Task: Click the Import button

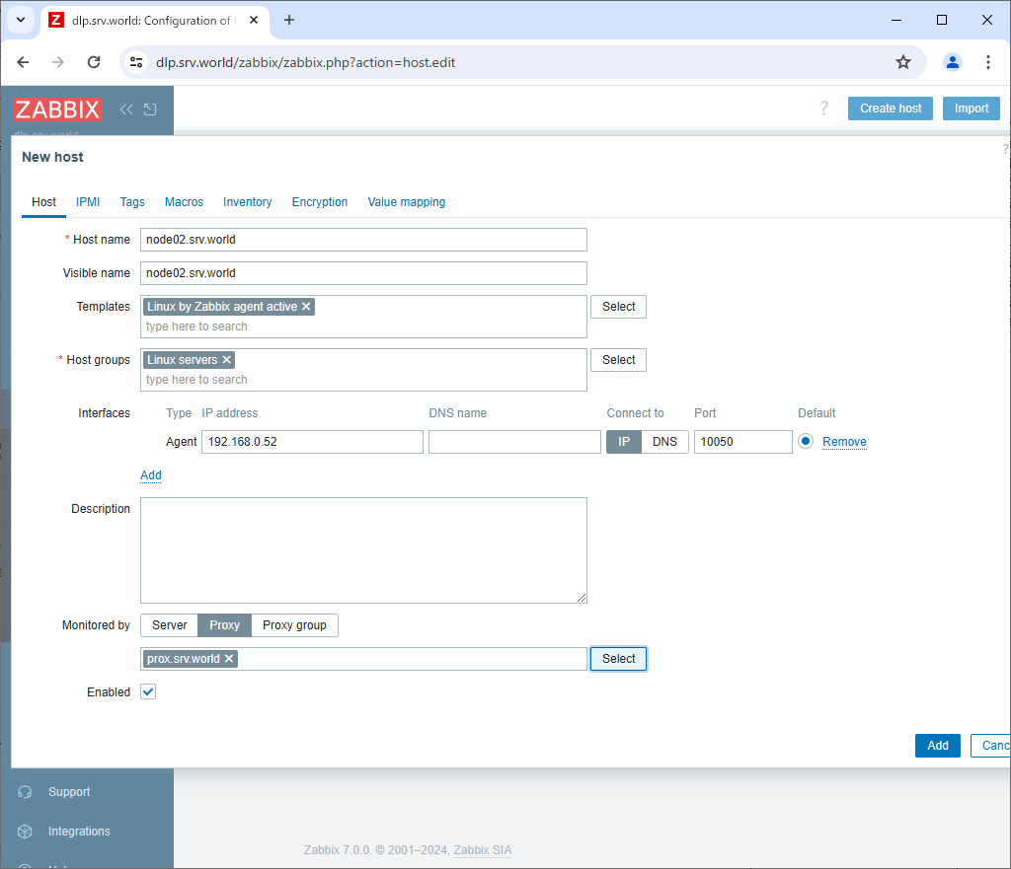Action: [972, 109]
